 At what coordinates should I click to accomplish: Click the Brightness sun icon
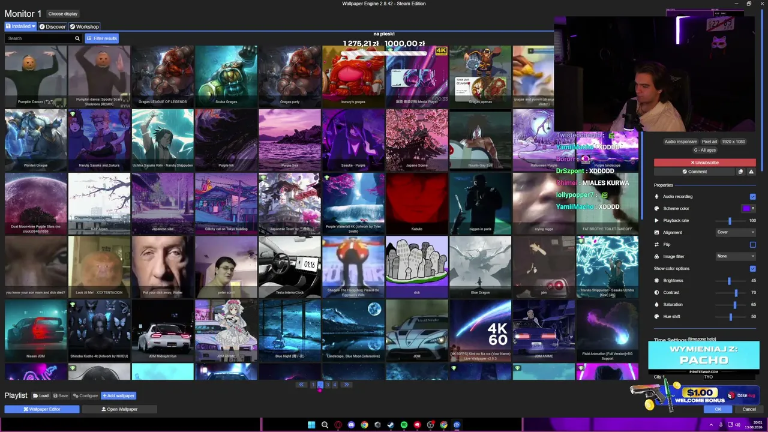click(x=656, y=281)
